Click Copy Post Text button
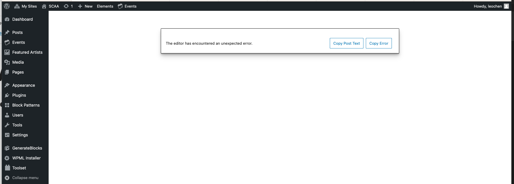 pyautogui.click(x=346, y=43)
